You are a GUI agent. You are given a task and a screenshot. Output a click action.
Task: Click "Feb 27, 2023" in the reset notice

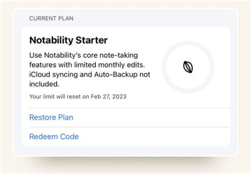108,97
